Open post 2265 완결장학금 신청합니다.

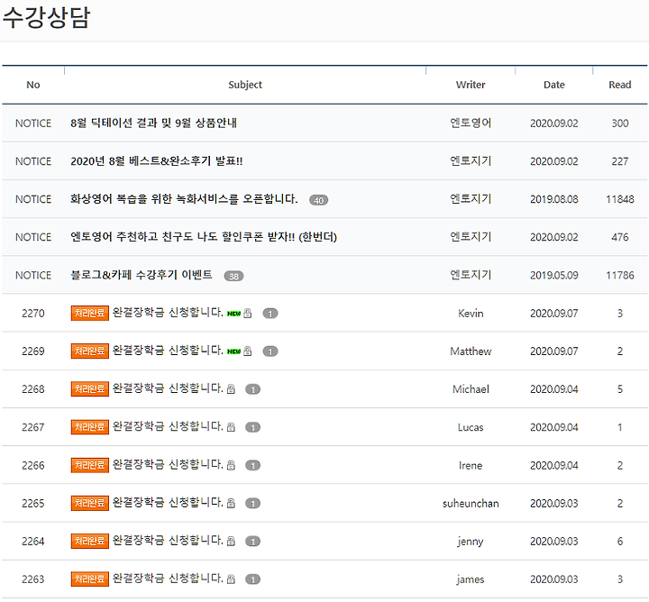(168, 503)
